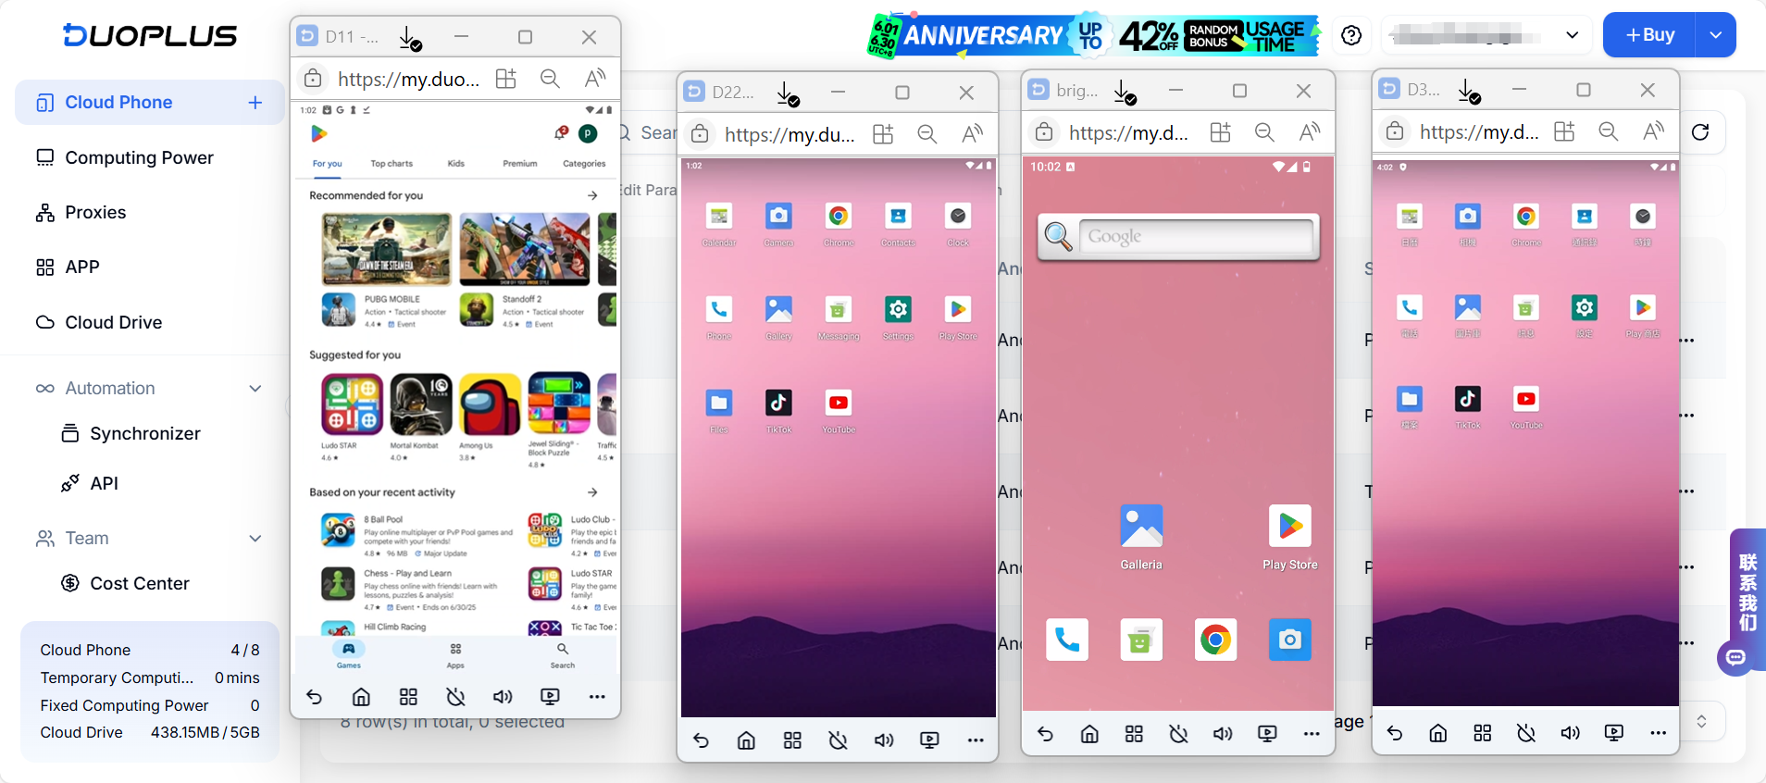Click the Google search field on brig phone
Screen dimensions: 1766x783
tap(1195, 237)
